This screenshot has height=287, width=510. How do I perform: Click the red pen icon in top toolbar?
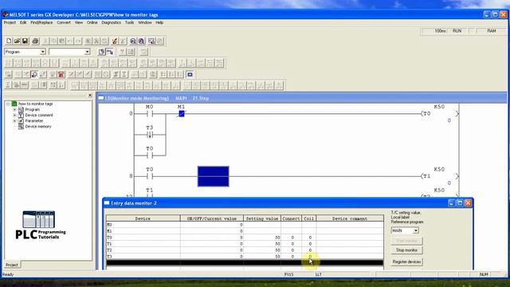[x=115, y=41]
